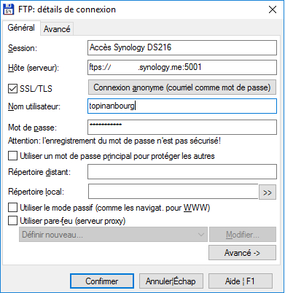Viewport: 285px width, 293px height.
Task: Close the FTP connection details dialog
Action: point(273,9)
